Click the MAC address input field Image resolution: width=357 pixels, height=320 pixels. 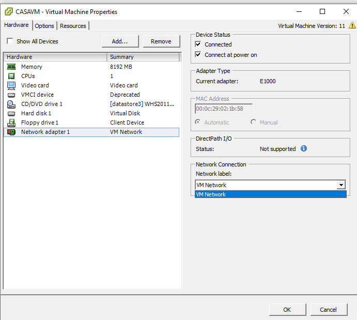click(224, 109)
